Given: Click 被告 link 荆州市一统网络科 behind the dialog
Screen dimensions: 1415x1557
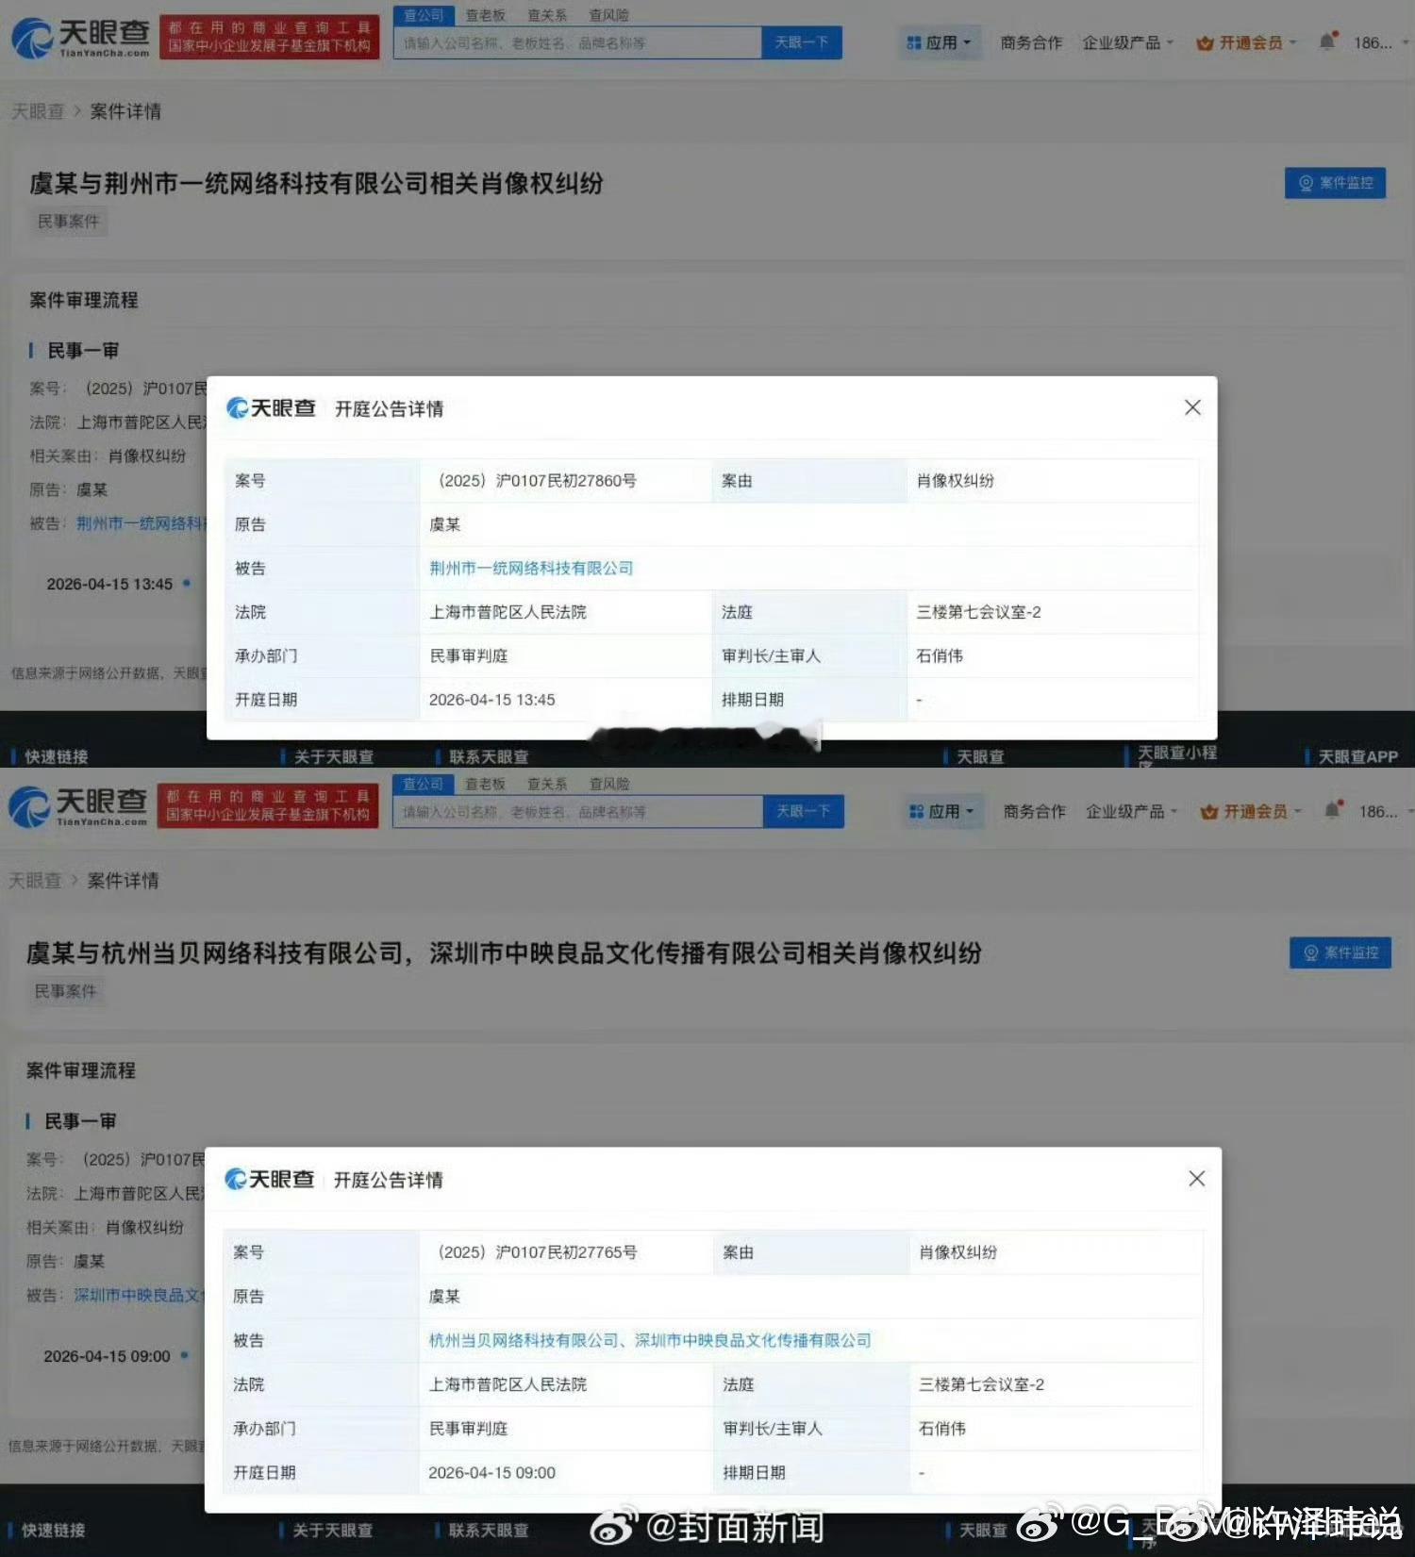Looking at the screenshot, I should pos(141,523).
